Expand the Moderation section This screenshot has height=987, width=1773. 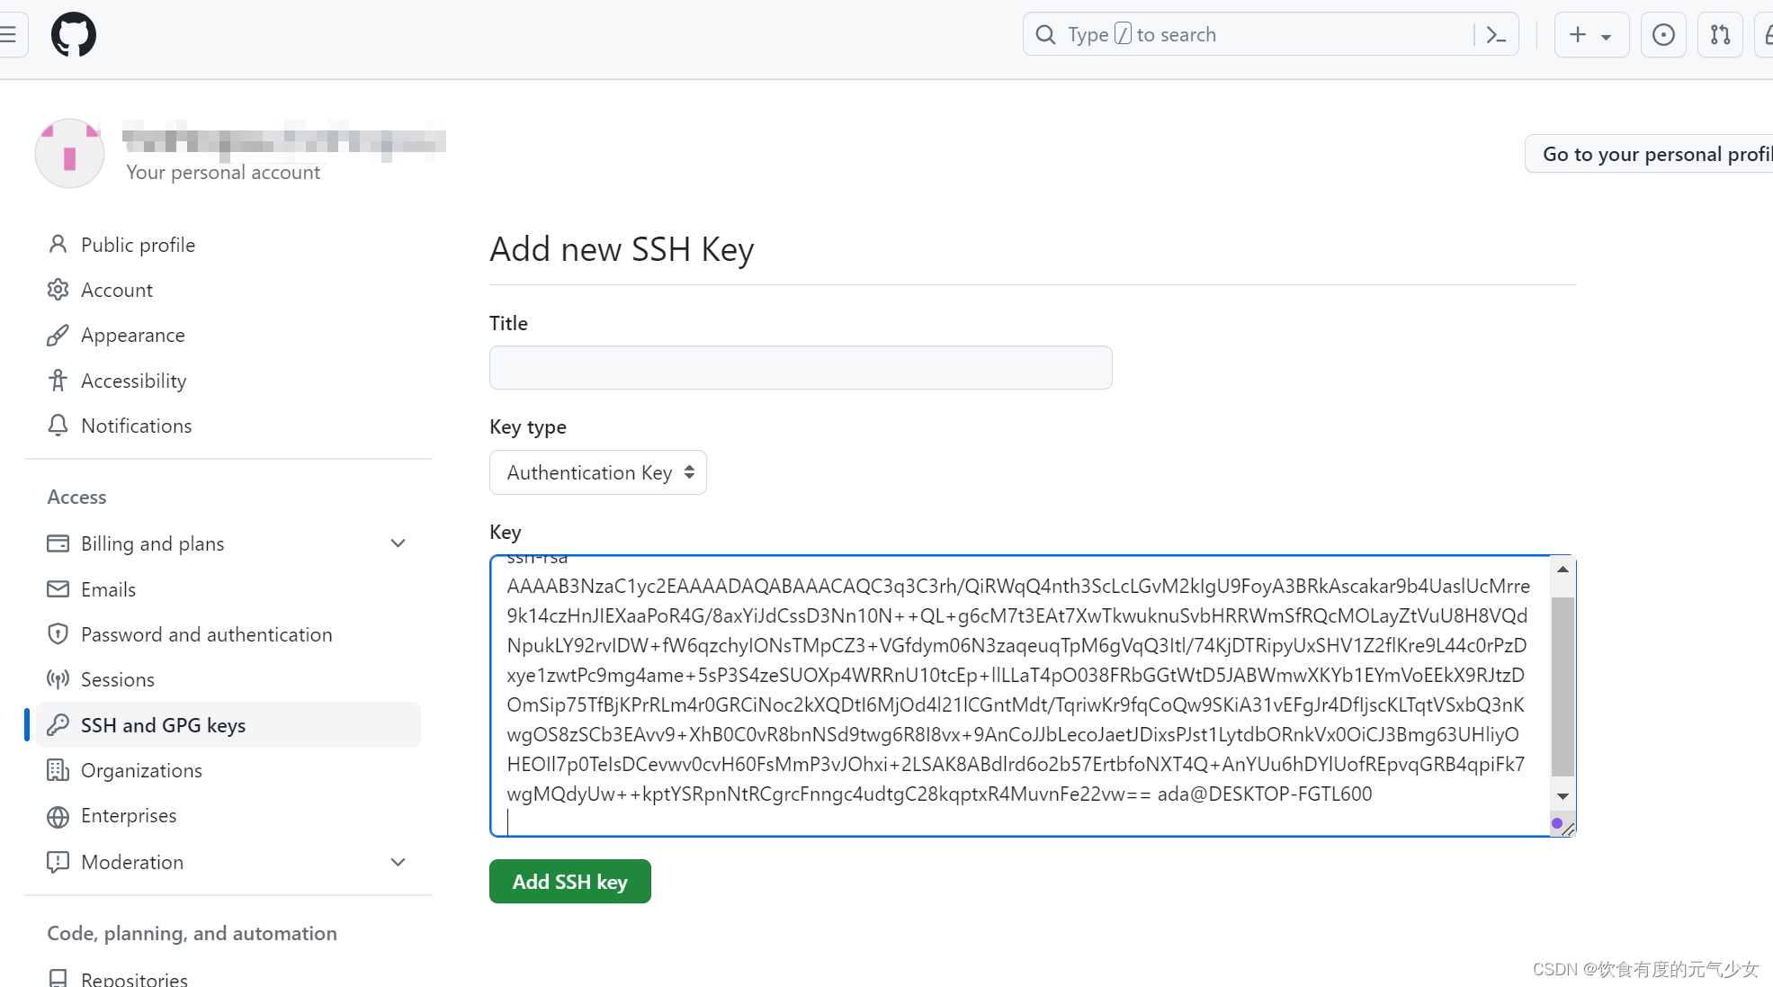click(x=398, y=862)
